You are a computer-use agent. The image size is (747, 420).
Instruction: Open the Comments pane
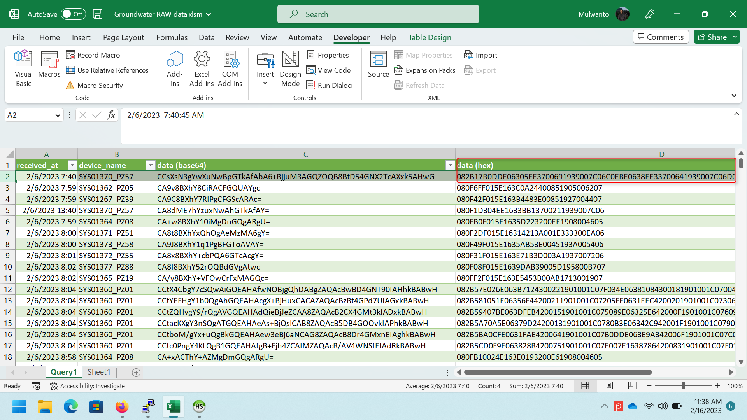pos(661,37)
